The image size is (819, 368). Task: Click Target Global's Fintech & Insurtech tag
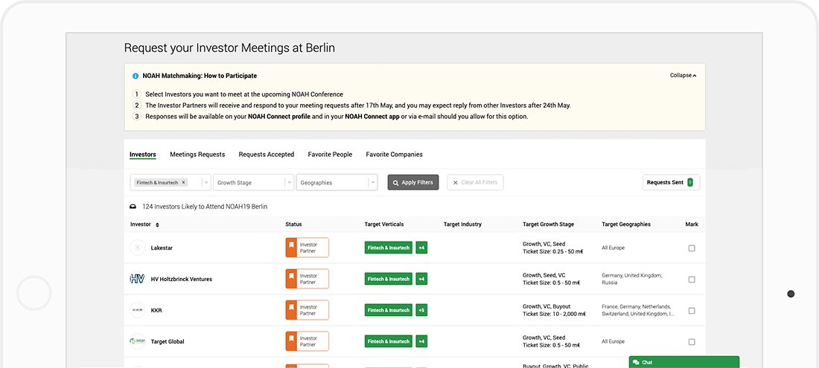click(389, 341)
